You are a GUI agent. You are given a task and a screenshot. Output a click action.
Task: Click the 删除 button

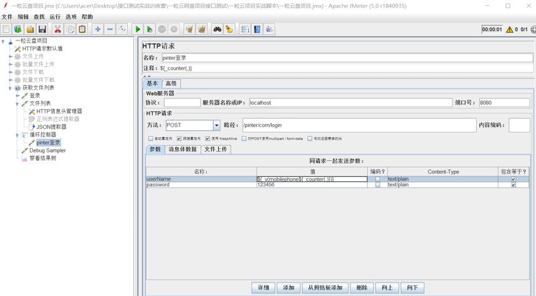pos(361,288)
